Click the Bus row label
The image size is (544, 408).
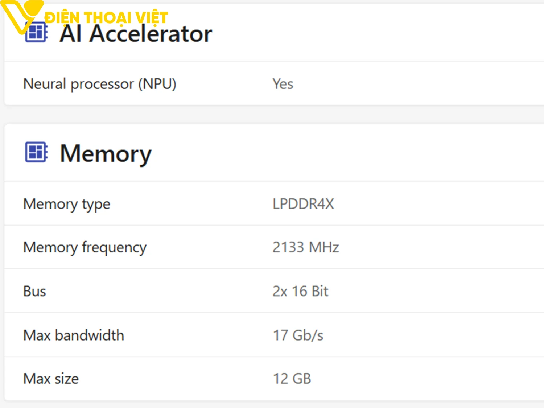tap(35, 292)
